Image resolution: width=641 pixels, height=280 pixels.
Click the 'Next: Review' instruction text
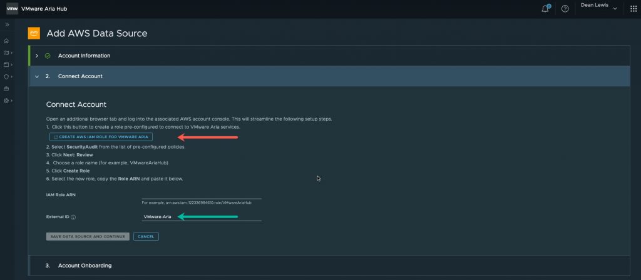[78, 155]
